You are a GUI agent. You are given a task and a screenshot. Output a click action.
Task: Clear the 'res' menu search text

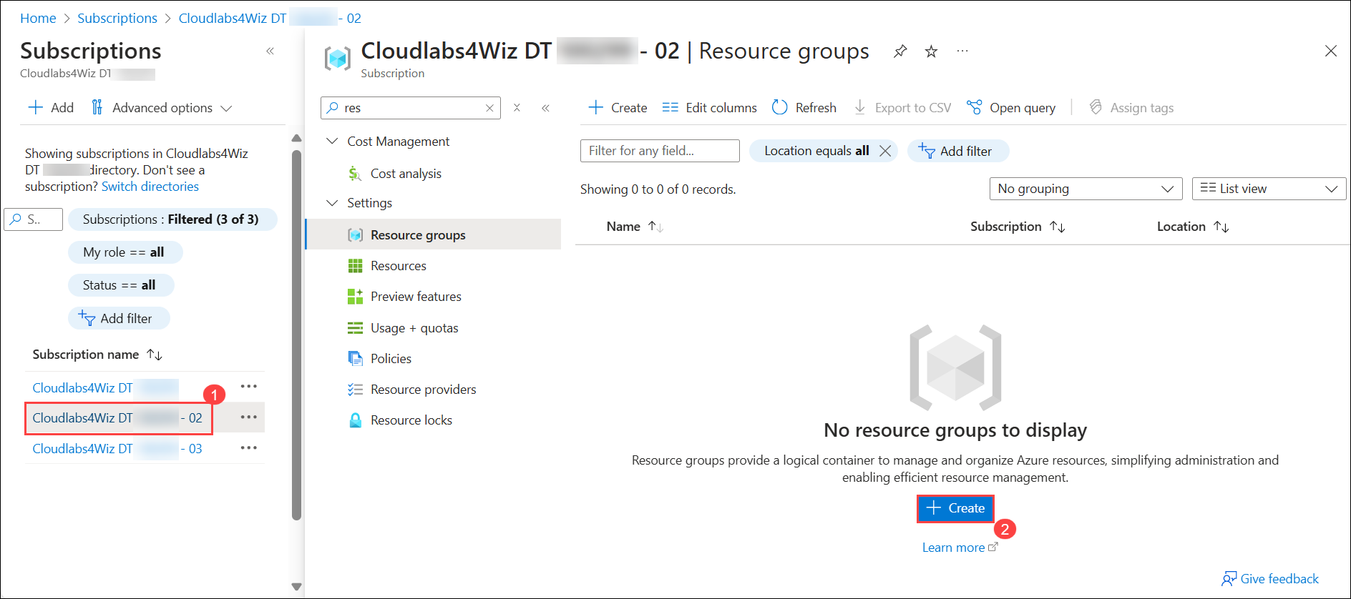[x=489, y=108]
